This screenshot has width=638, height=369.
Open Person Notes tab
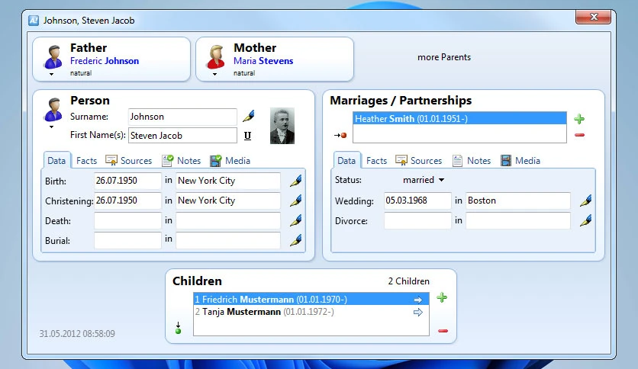pos(182,161)
